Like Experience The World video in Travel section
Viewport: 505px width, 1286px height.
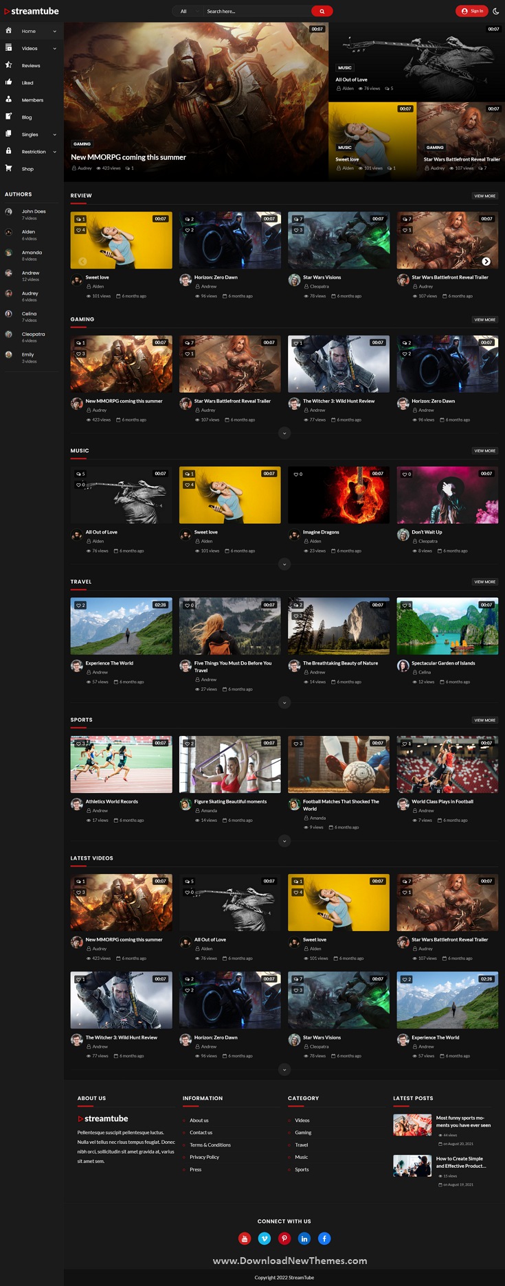click(80, 605)
